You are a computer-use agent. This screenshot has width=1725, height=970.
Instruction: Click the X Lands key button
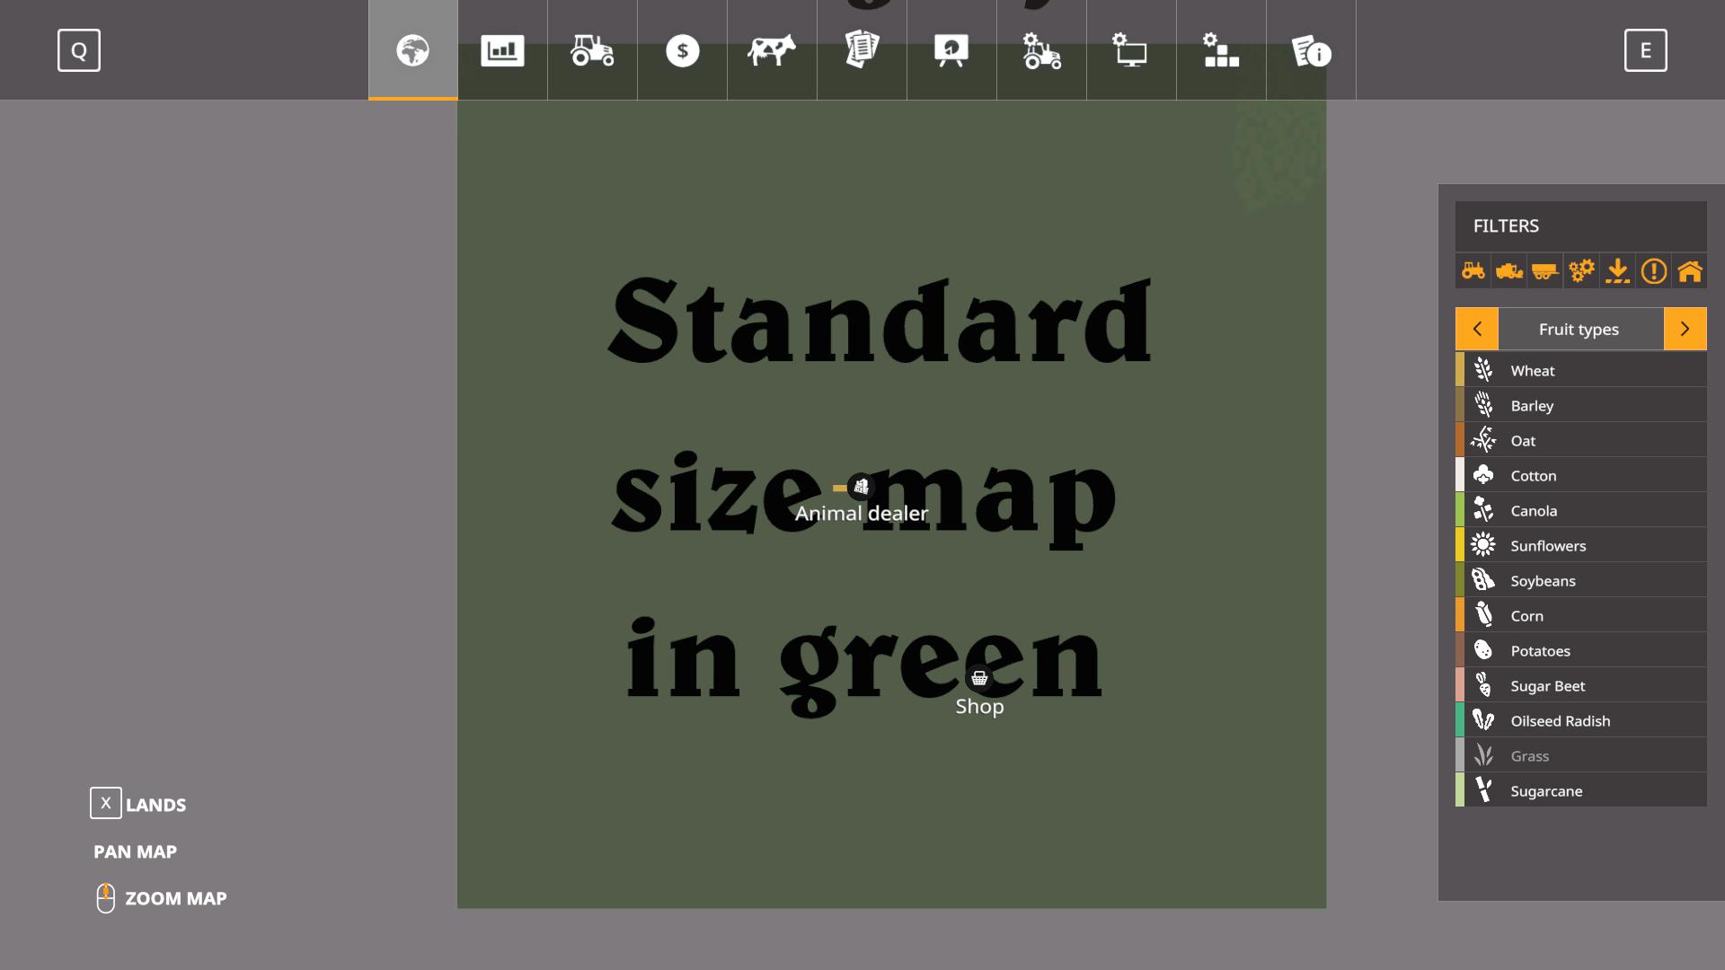pos(106,803)
